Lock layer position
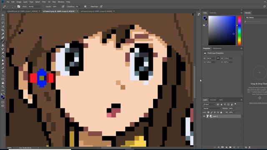 pyautogui.click(x=215, y=112)
